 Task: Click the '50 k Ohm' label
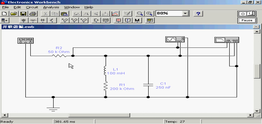59,52
